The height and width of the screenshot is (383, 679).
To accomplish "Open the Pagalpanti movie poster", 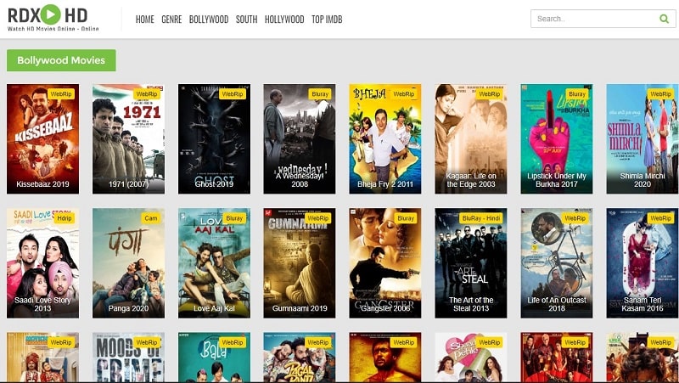I will 300,357.
